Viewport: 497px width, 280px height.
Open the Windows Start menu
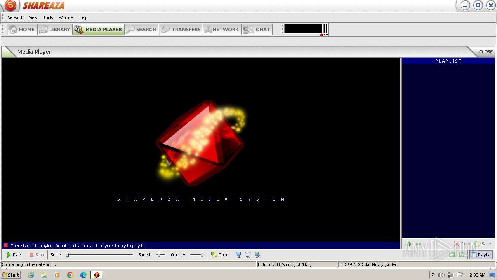click(x=10, y=275)
